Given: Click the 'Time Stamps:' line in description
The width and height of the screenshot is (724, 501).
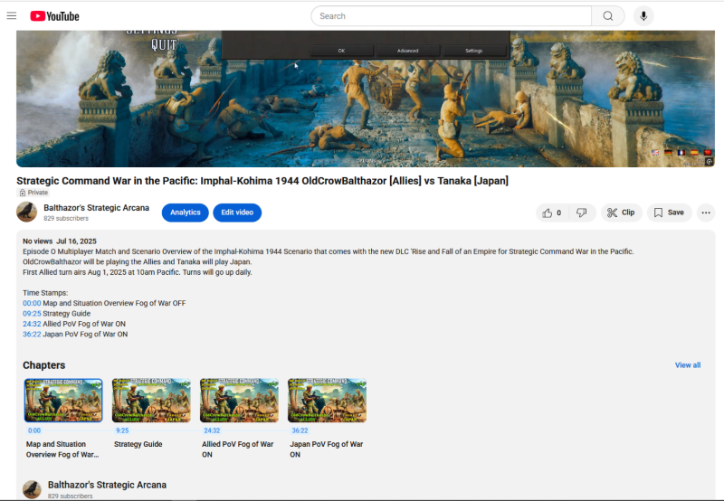Looking at the screenshot, I should pos(45,293).
